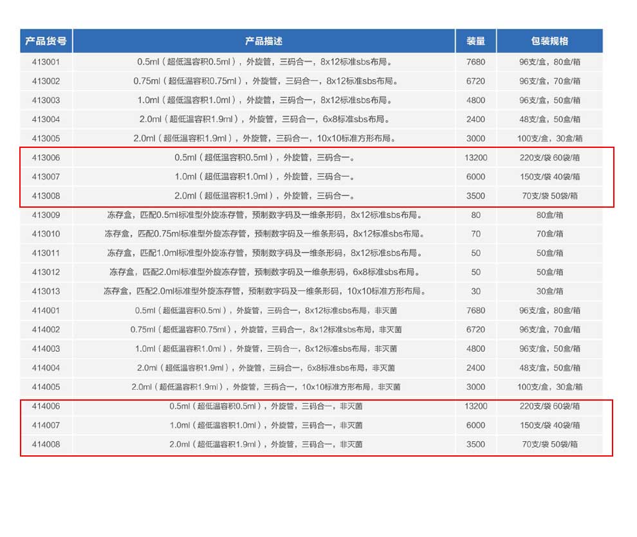Viewport: 637px width, 537px height.
Task: Select product number 413006 cell
Action: coord(46,158)
